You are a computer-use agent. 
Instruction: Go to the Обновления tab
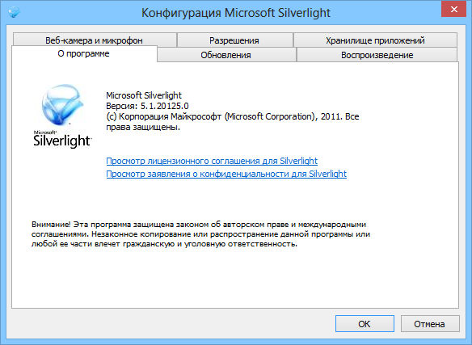coord(226,55)
